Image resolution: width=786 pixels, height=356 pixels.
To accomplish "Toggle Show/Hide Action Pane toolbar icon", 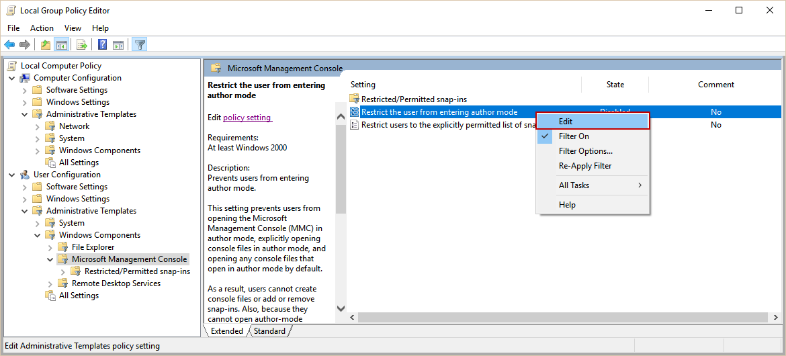I will point(118,45).
